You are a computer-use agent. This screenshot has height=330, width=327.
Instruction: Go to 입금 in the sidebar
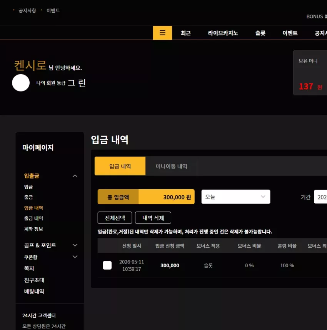[x=28, y=187]
